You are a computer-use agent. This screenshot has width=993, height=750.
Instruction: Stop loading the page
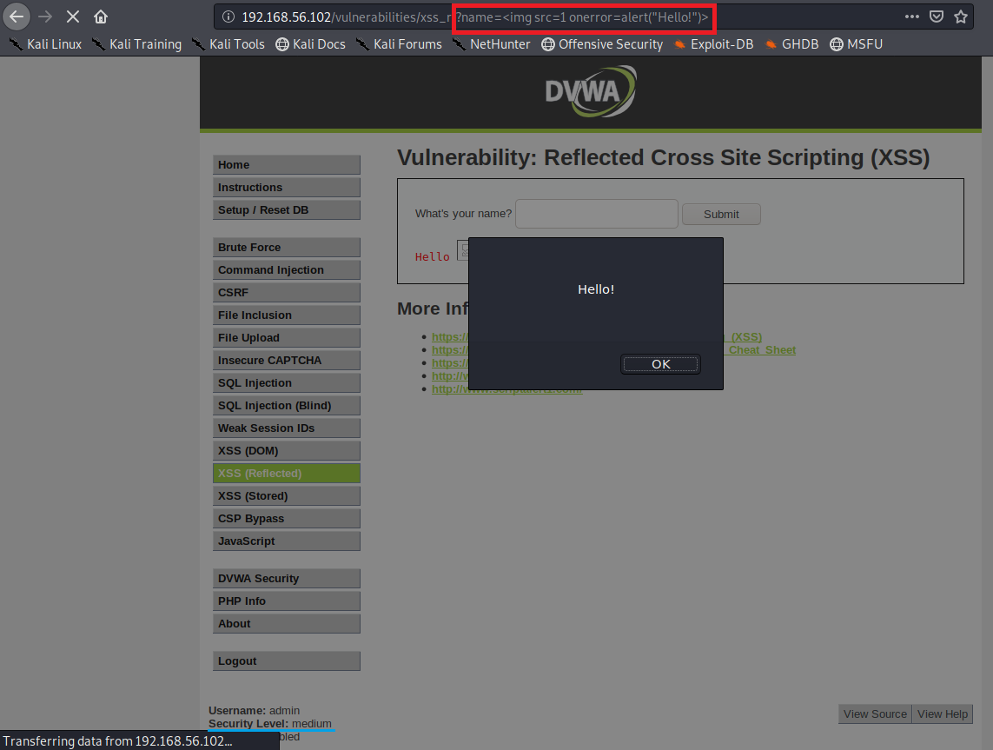[73, 17]
